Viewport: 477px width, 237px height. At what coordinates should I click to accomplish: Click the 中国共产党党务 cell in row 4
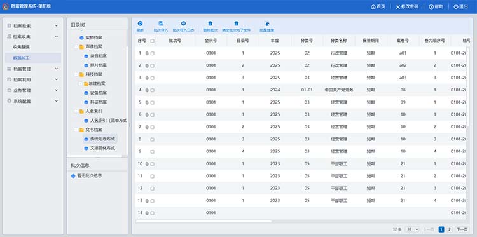339,90
